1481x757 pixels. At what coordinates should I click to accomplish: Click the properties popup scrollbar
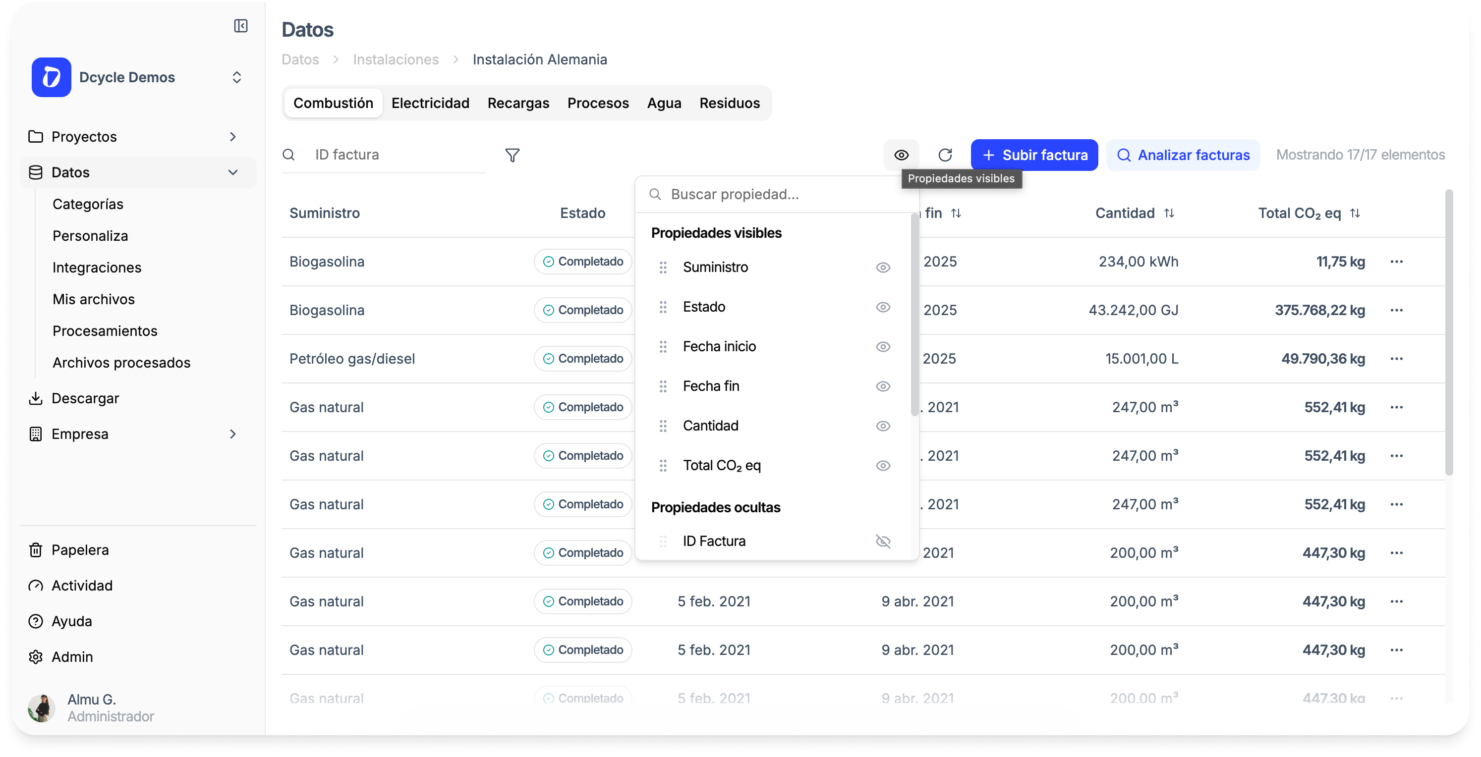pos(914,315)
